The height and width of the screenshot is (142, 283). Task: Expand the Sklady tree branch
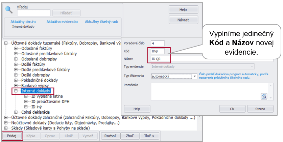click(5, 128)
